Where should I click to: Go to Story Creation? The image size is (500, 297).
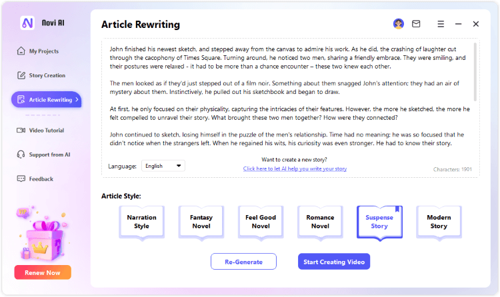[47, 75]
